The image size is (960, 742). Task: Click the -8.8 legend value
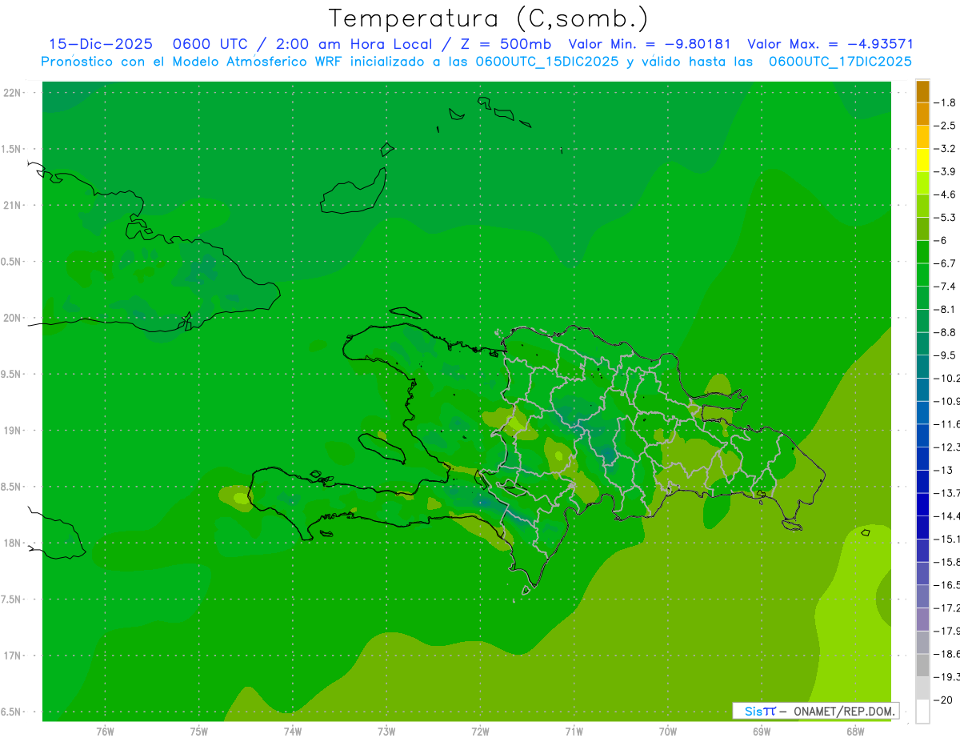(945, 332)
